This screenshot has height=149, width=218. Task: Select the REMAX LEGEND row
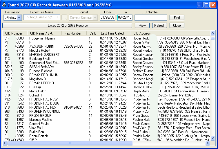tap(106, 83)
